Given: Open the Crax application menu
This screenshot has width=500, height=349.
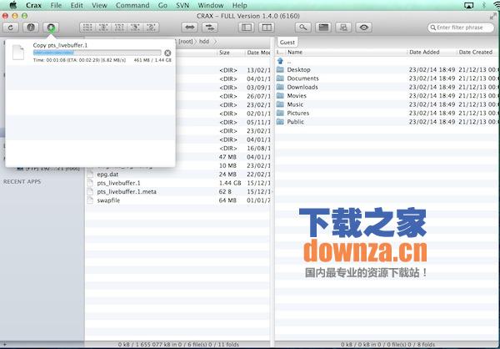Looking at the screenshot, I should point(33,6).
